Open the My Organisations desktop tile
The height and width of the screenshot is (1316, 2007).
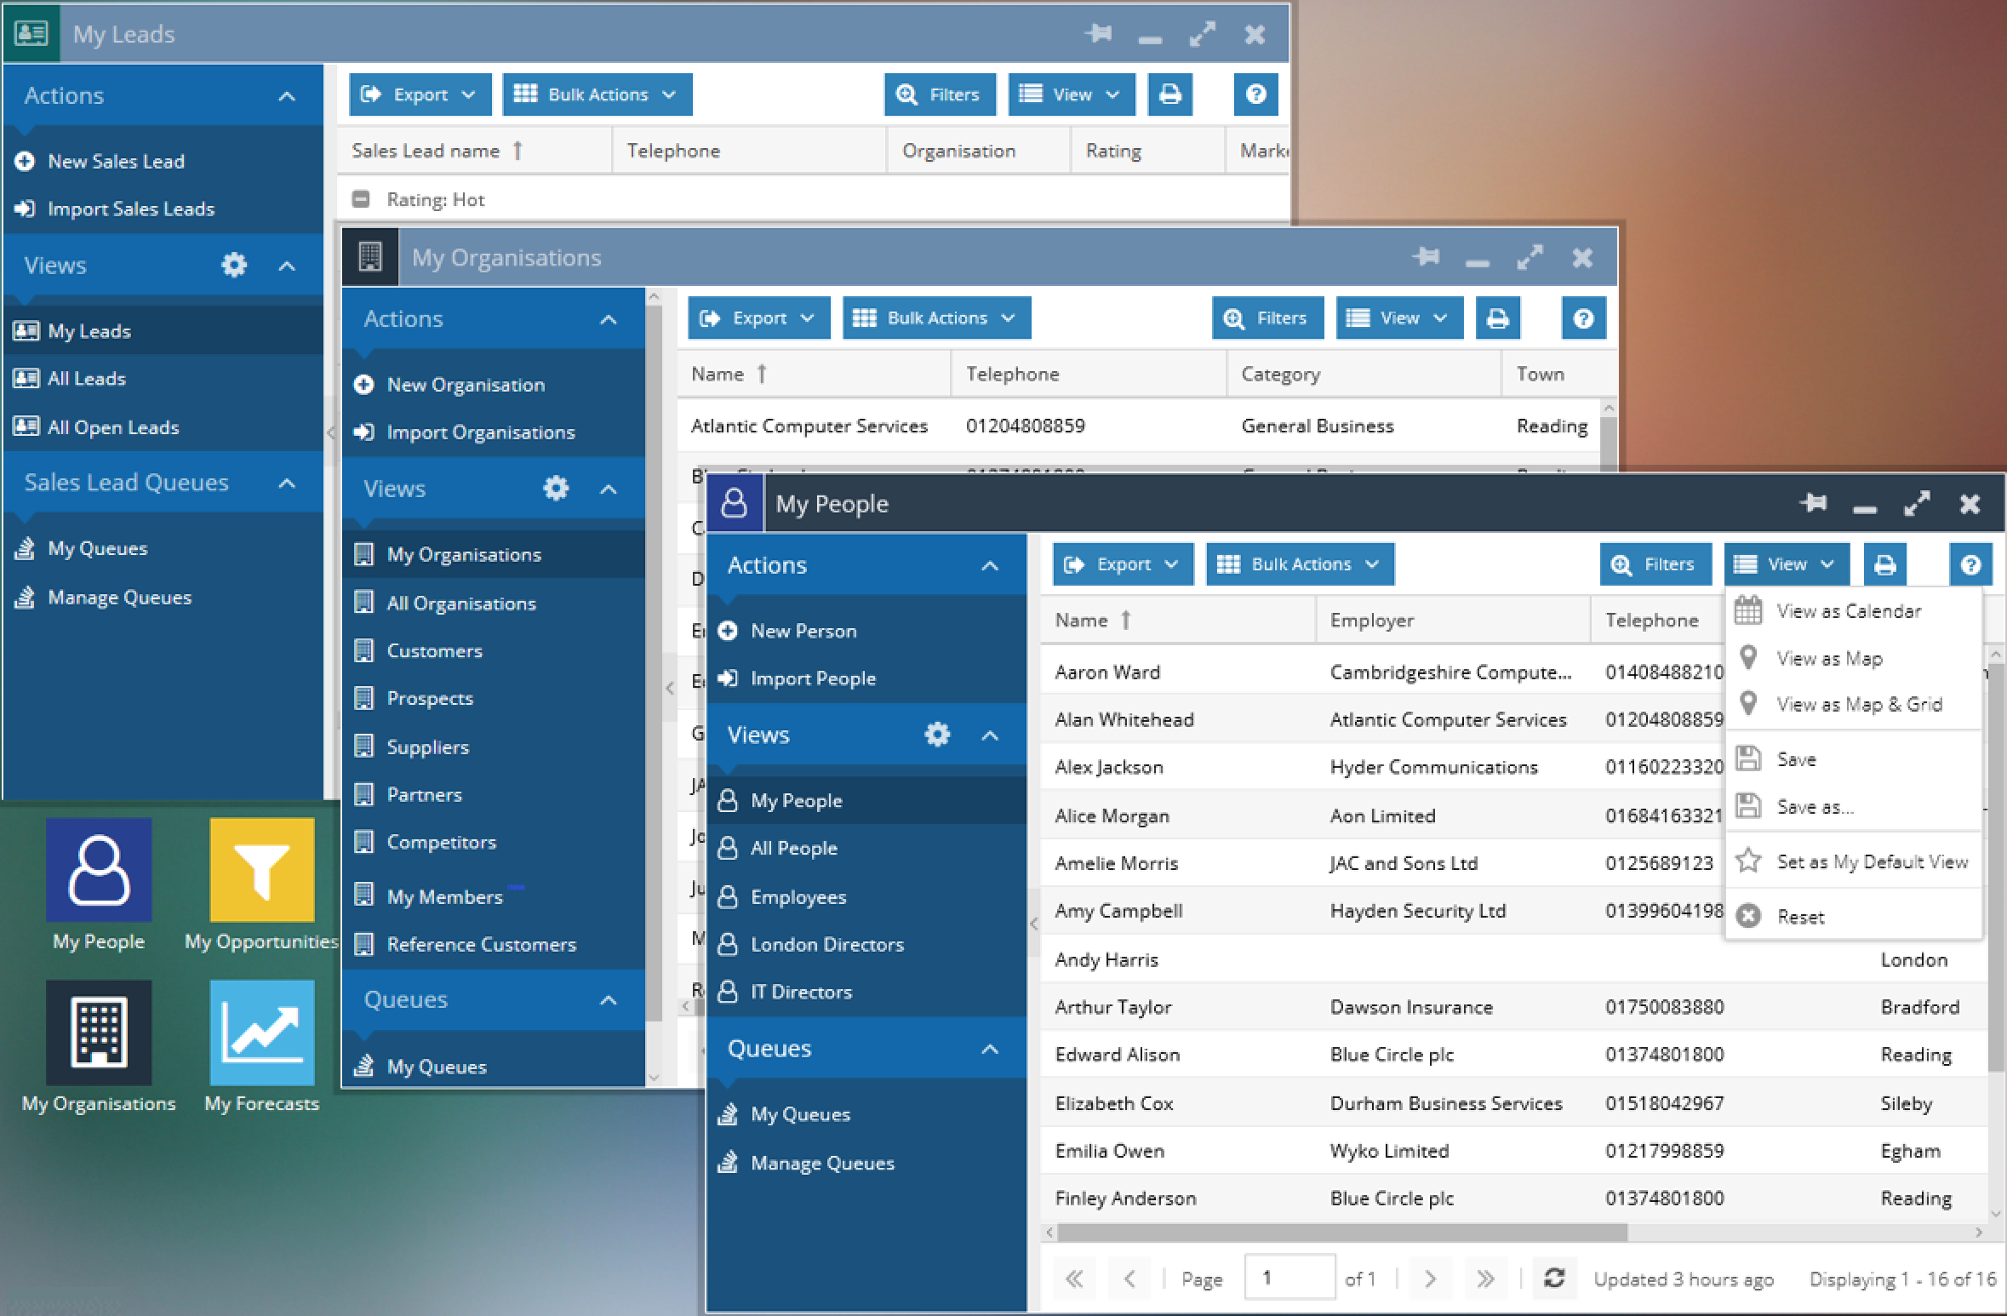[99, 1033]
